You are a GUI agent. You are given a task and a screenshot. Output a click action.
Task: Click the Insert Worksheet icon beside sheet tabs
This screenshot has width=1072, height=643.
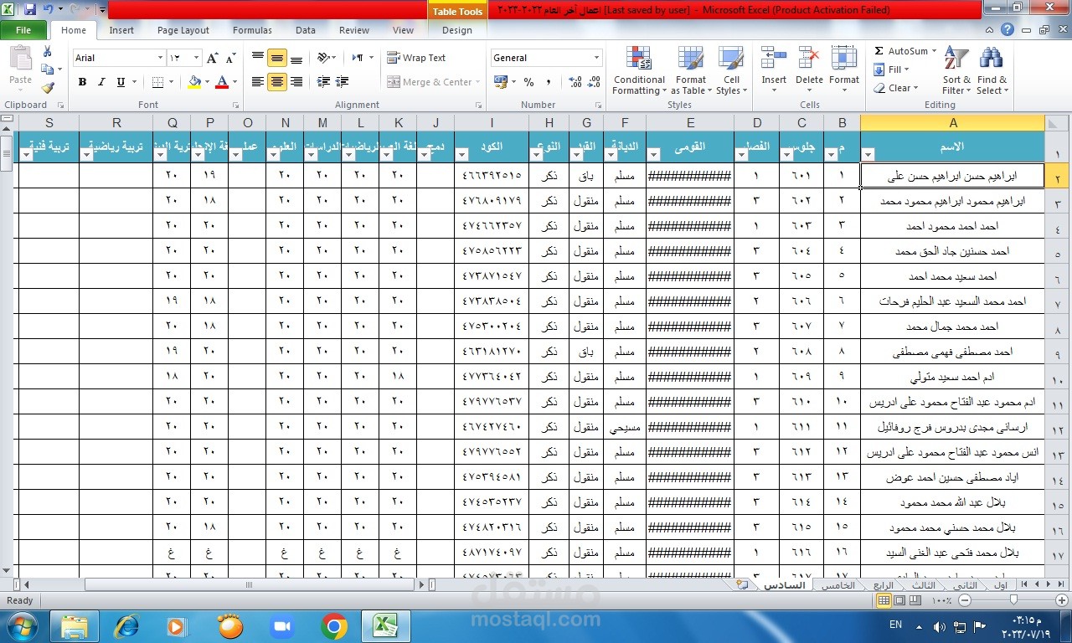pyautogui.click(x=742, y=584)
